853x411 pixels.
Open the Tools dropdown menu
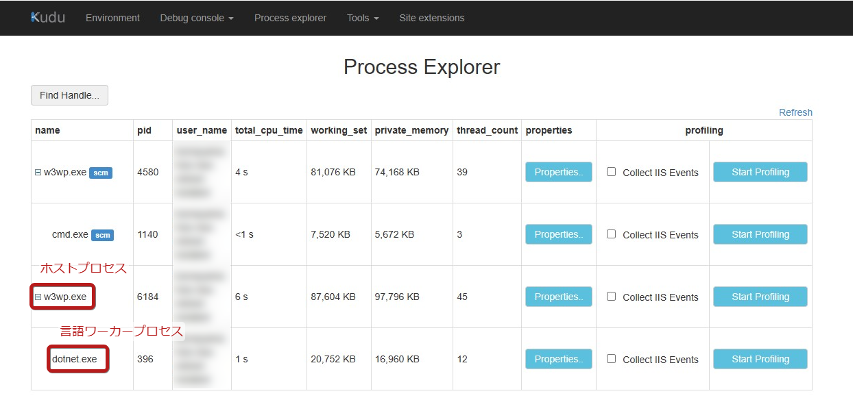[x=363, y=18]
